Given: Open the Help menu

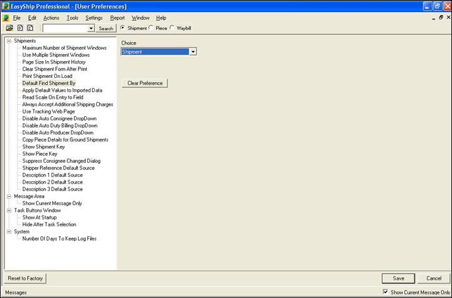Looking at the screenshot, I should [161, 18].
